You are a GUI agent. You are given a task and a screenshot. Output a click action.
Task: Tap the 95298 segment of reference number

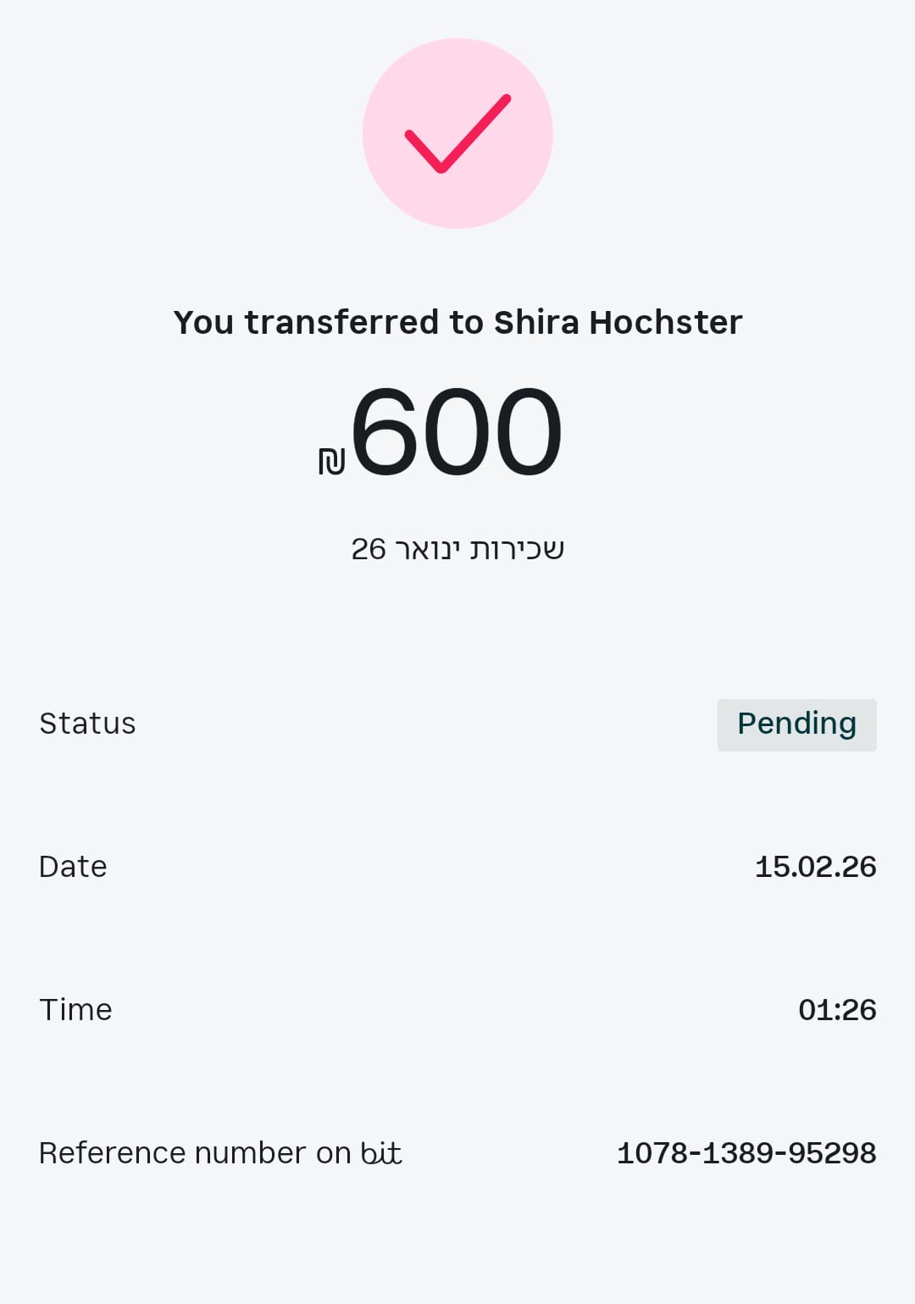pyautogui.click(x=832, y=1153)
